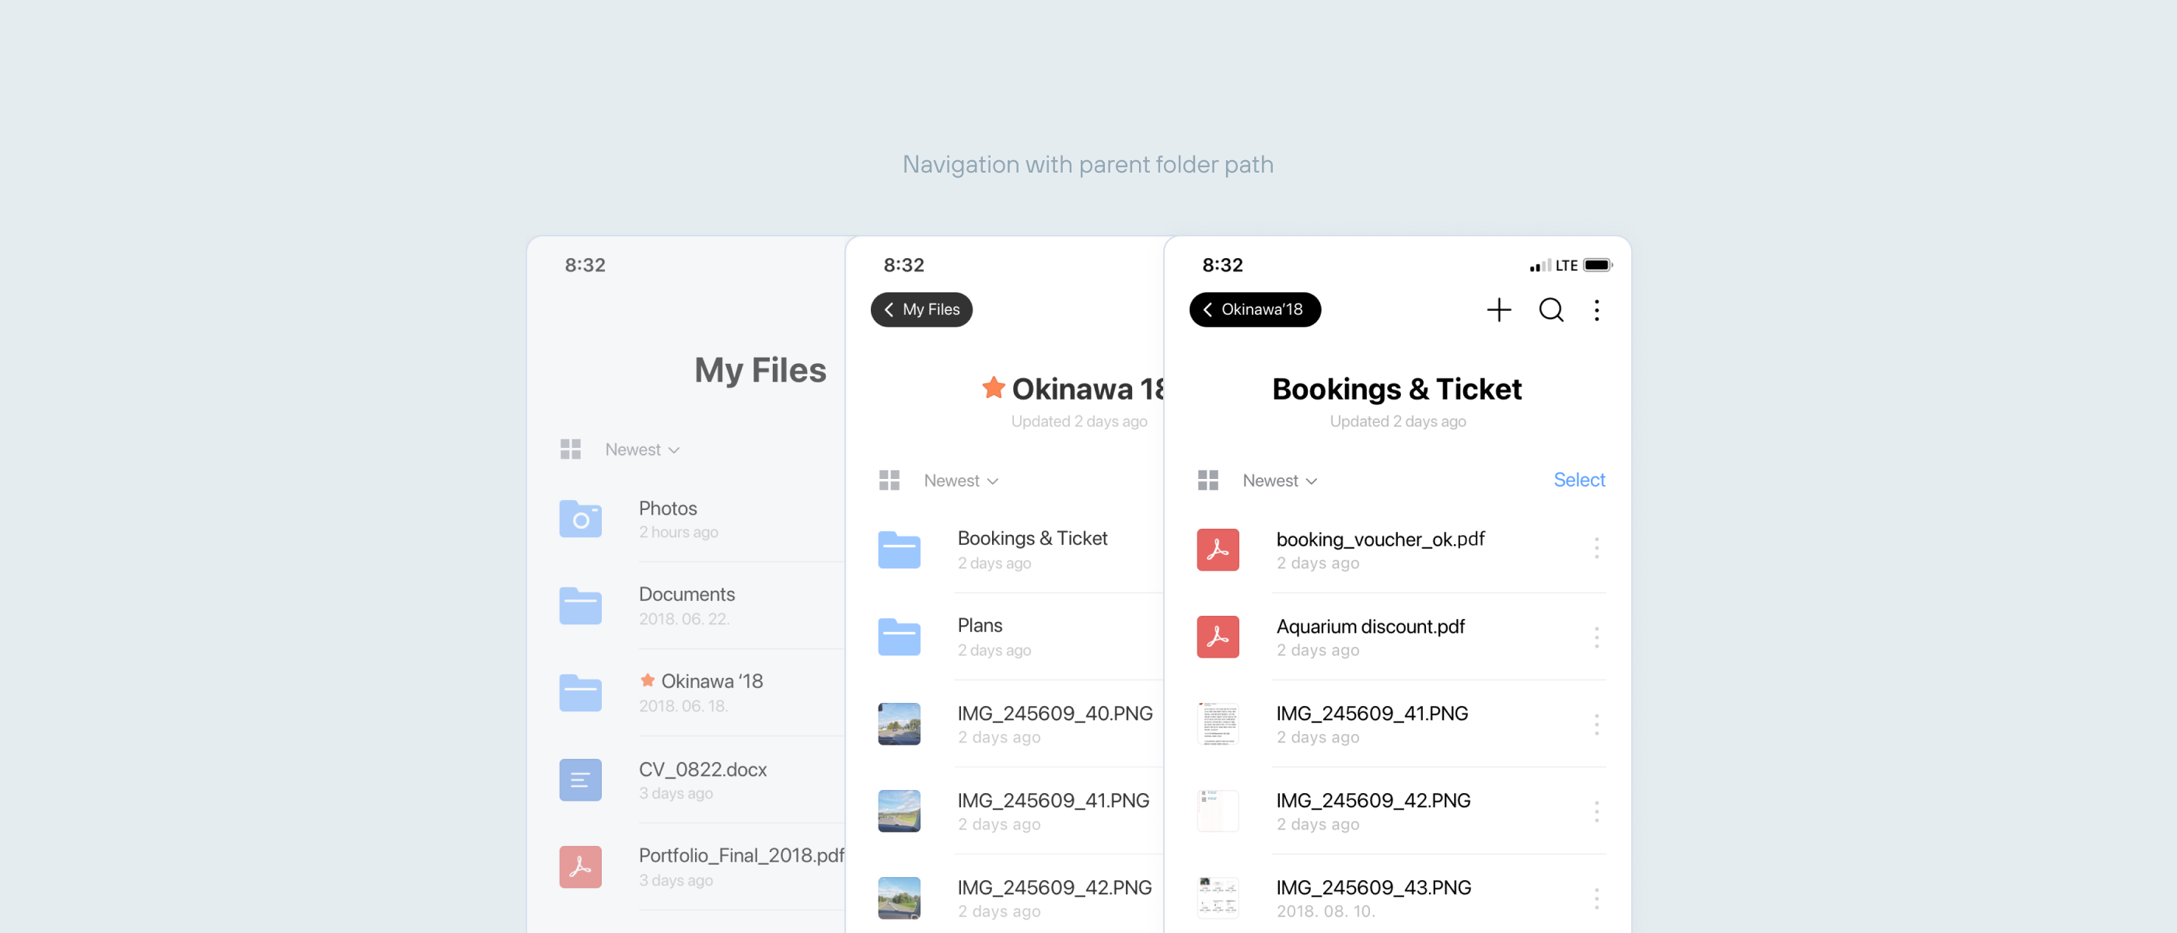Image resolution: width=2177 pixels, height=933 pixels.
Task: Toggle grid view in Okinawa 18 panel
Action: click(889, 480)
